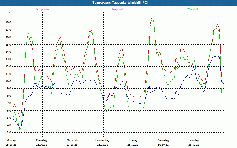
Task: Click the 7,0 axis value
Action: pyautogui.click(x=9, y=103)
